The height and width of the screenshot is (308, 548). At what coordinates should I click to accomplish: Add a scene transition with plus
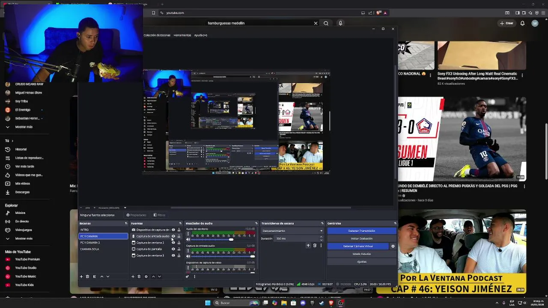click(x=308, y=246)
